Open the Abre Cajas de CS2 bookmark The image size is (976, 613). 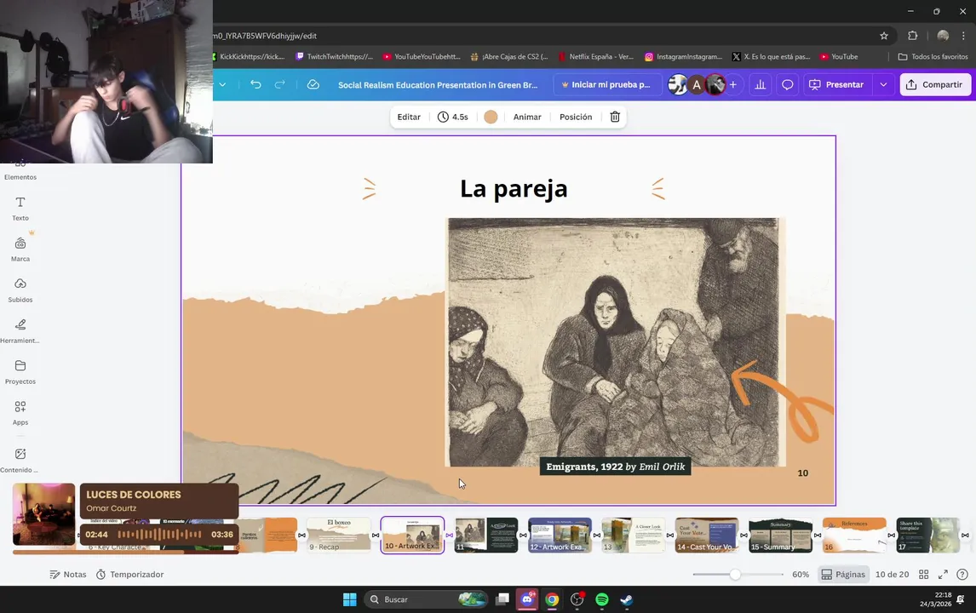tap(509, 57)
